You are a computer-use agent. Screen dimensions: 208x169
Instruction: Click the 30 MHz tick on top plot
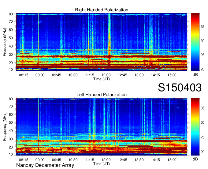point(11,54)
